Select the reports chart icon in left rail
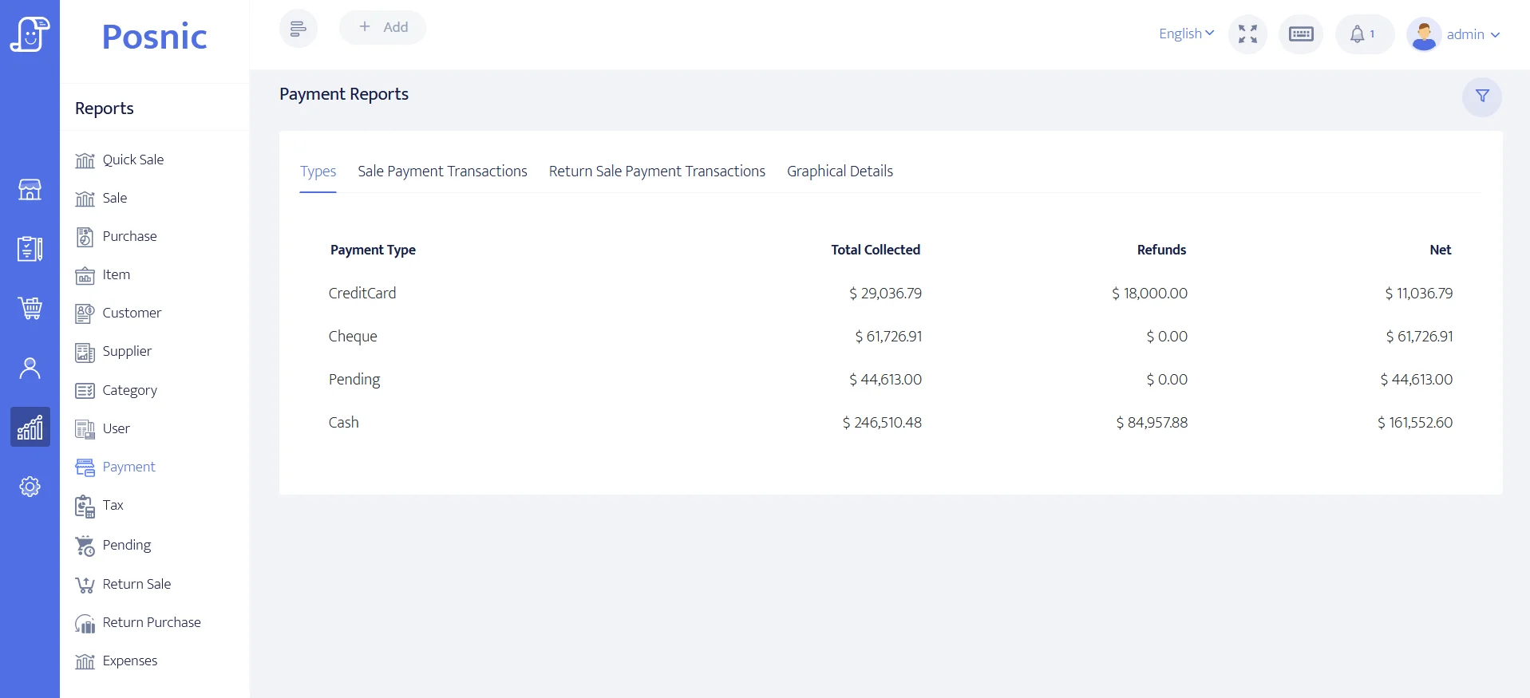This screenshot has height=698, width=1530. tap(30, 428)
